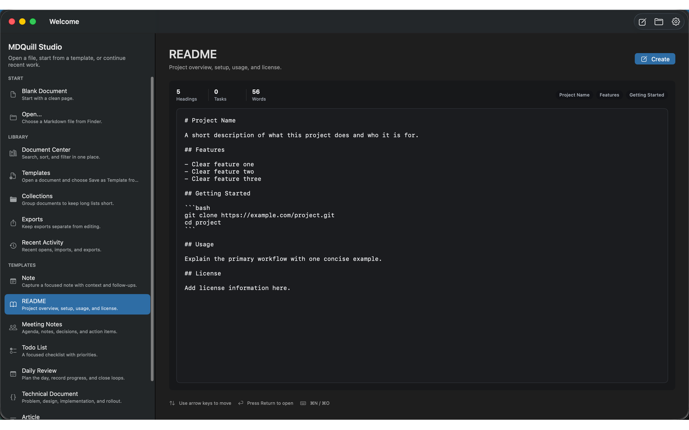The image size is (689, 430).
Task: Click the keyboard icon in footer
Action: click(303, 403)
